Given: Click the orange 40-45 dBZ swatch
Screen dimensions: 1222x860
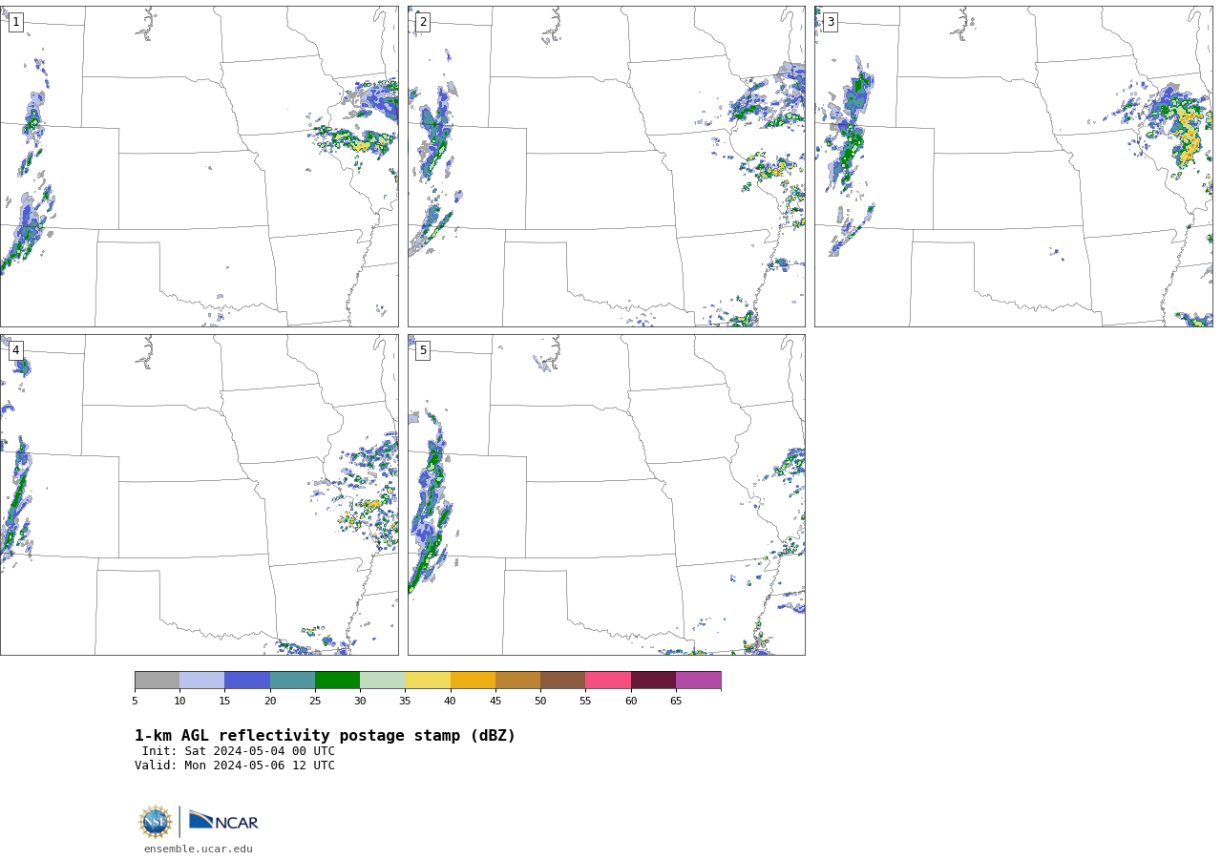Looking at the screenshot, I should coord(473,681).
